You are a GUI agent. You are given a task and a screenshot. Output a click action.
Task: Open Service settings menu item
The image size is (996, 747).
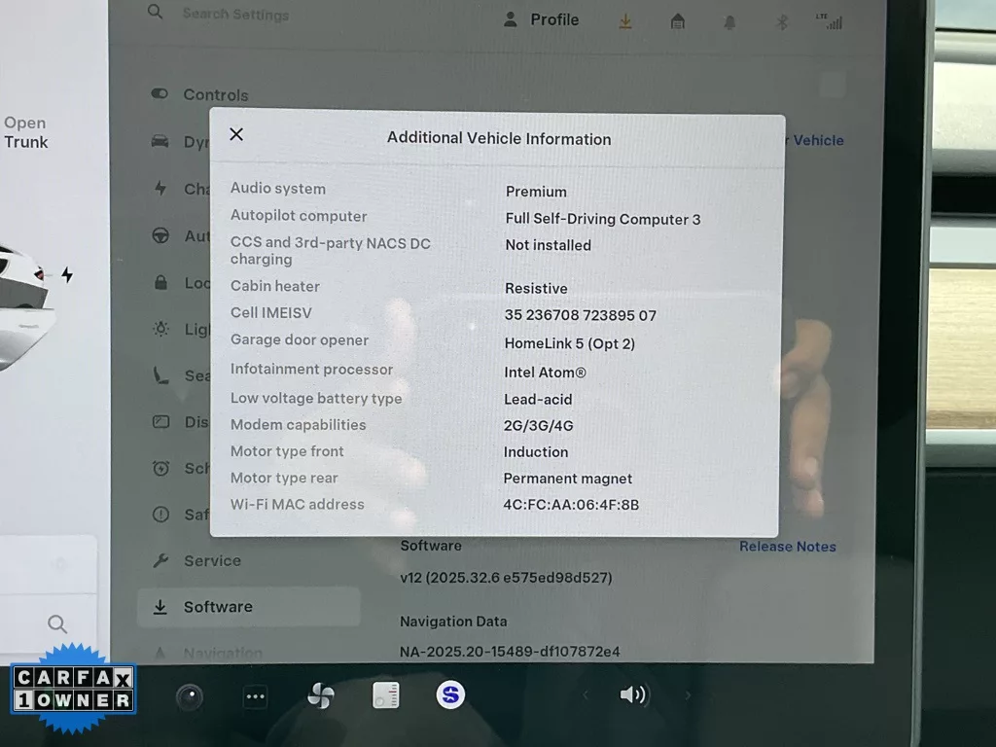tap(212, 560)
